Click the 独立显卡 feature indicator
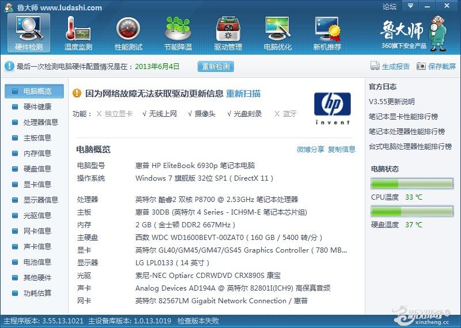Image resolution: width=461 pixels, height=328 pixels. [115, 114]
